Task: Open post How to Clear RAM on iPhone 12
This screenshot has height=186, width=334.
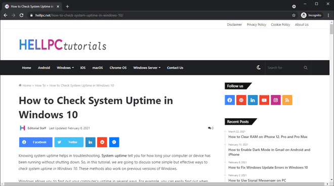Action: click(268, 137)
